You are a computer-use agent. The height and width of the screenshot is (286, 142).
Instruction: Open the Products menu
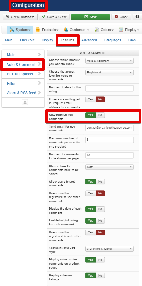click(x=47, y=30)
